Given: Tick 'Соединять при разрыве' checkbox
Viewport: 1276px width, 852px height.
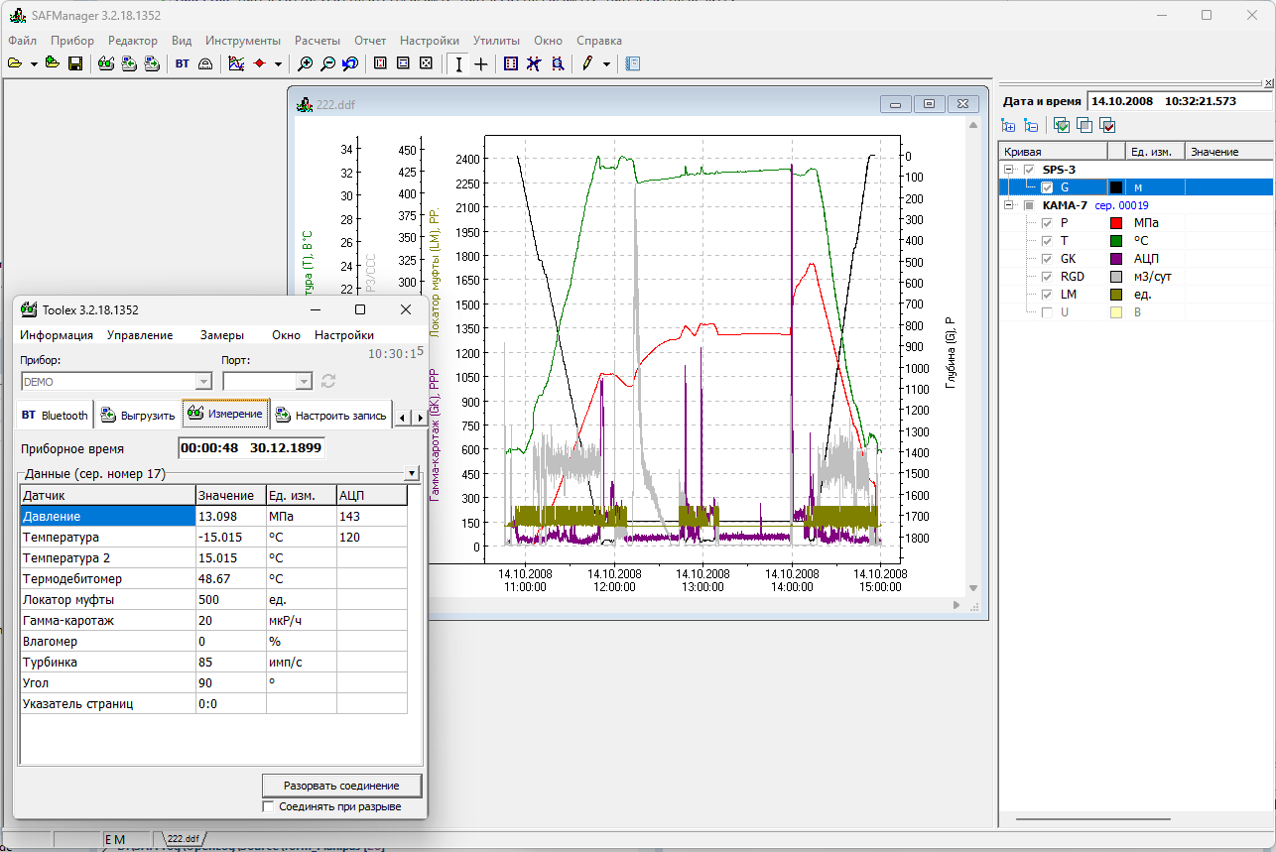Looking at the screenshot, I should coord(268,806).
